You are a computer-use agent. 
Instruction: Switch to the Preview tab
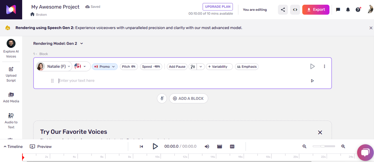point(41,147)
